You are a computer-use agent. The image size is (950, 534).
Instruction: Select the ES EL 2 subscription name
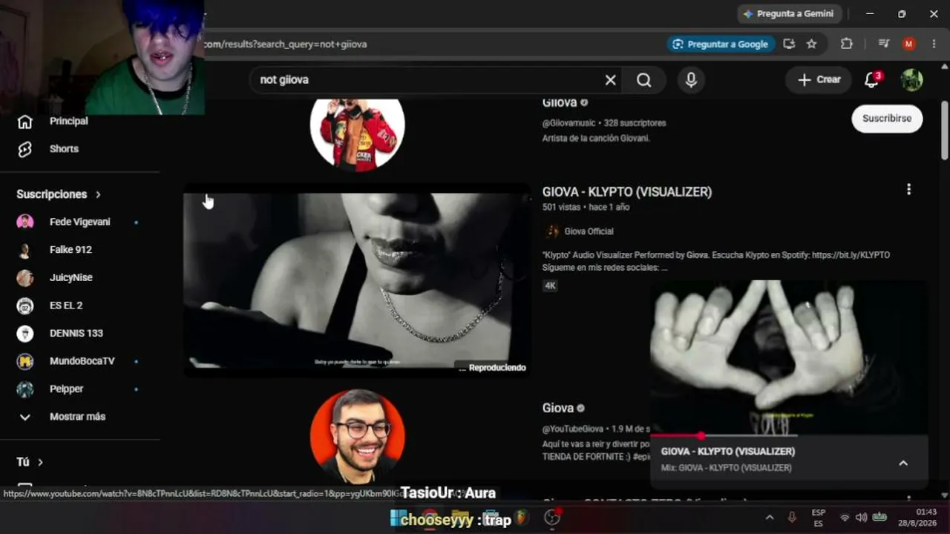coord(66,306)
